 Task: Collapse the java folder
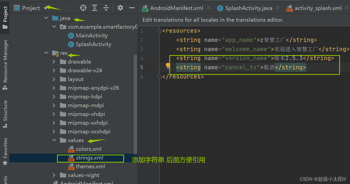tap(46, 18)
